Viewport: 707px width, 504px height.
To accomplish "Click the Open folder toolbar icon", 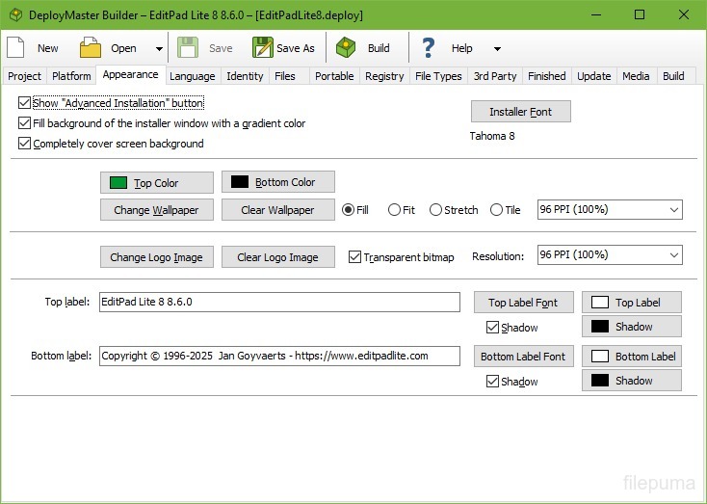I will (x=91, y=48).
